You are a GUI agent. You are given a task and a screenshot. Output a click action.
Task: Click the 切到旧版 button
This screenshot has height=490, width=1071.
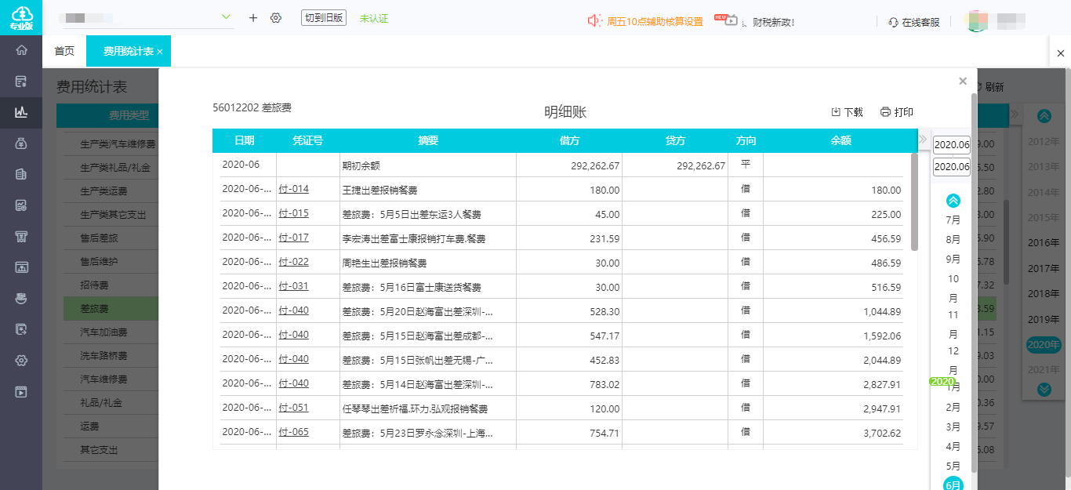tap(324, 18)
